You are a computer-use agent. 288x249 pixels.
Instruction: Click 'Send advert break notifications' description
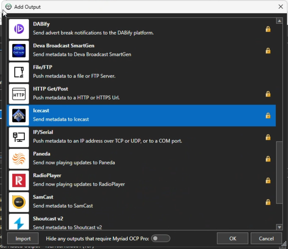[93, 33]
